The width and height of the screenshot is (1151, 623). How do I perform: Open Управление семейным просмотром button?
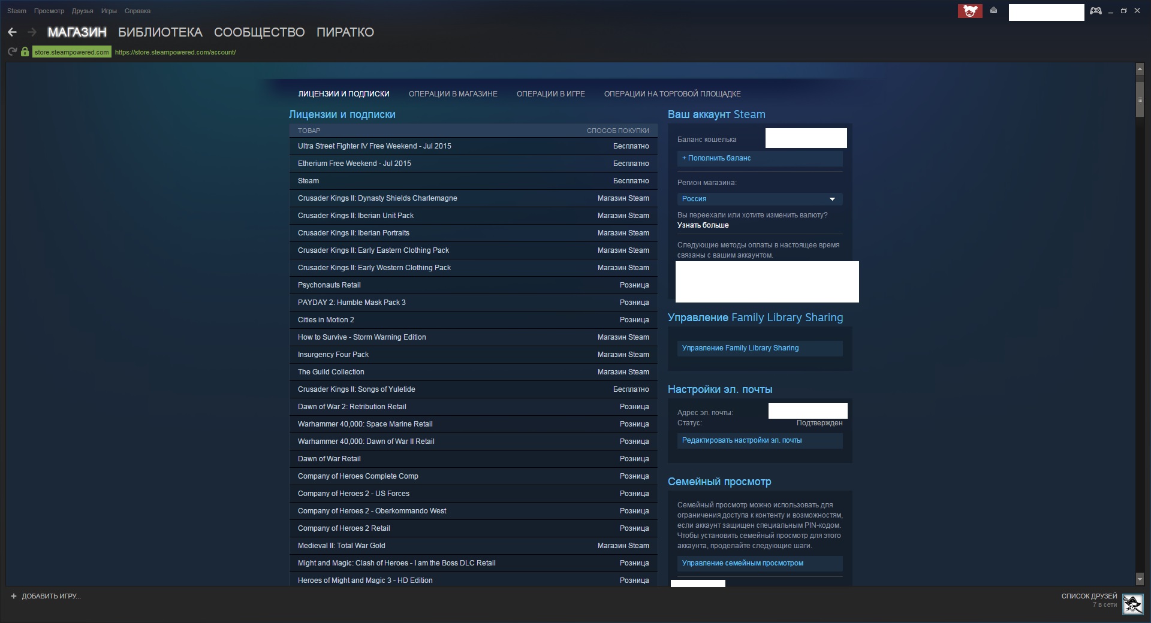coord(760,563)
